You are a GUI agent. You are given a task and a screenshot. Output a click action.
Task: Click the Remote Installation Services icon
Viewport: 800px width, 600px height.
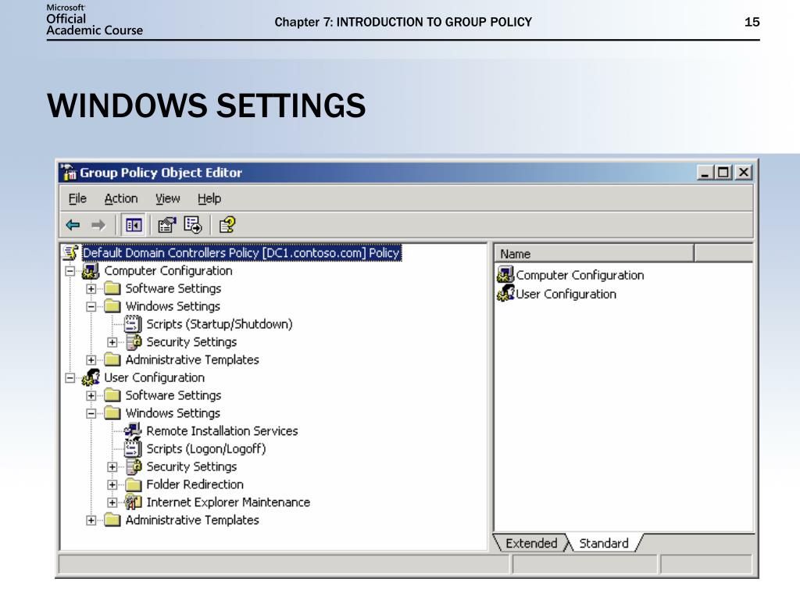click(x=133, y=430)
